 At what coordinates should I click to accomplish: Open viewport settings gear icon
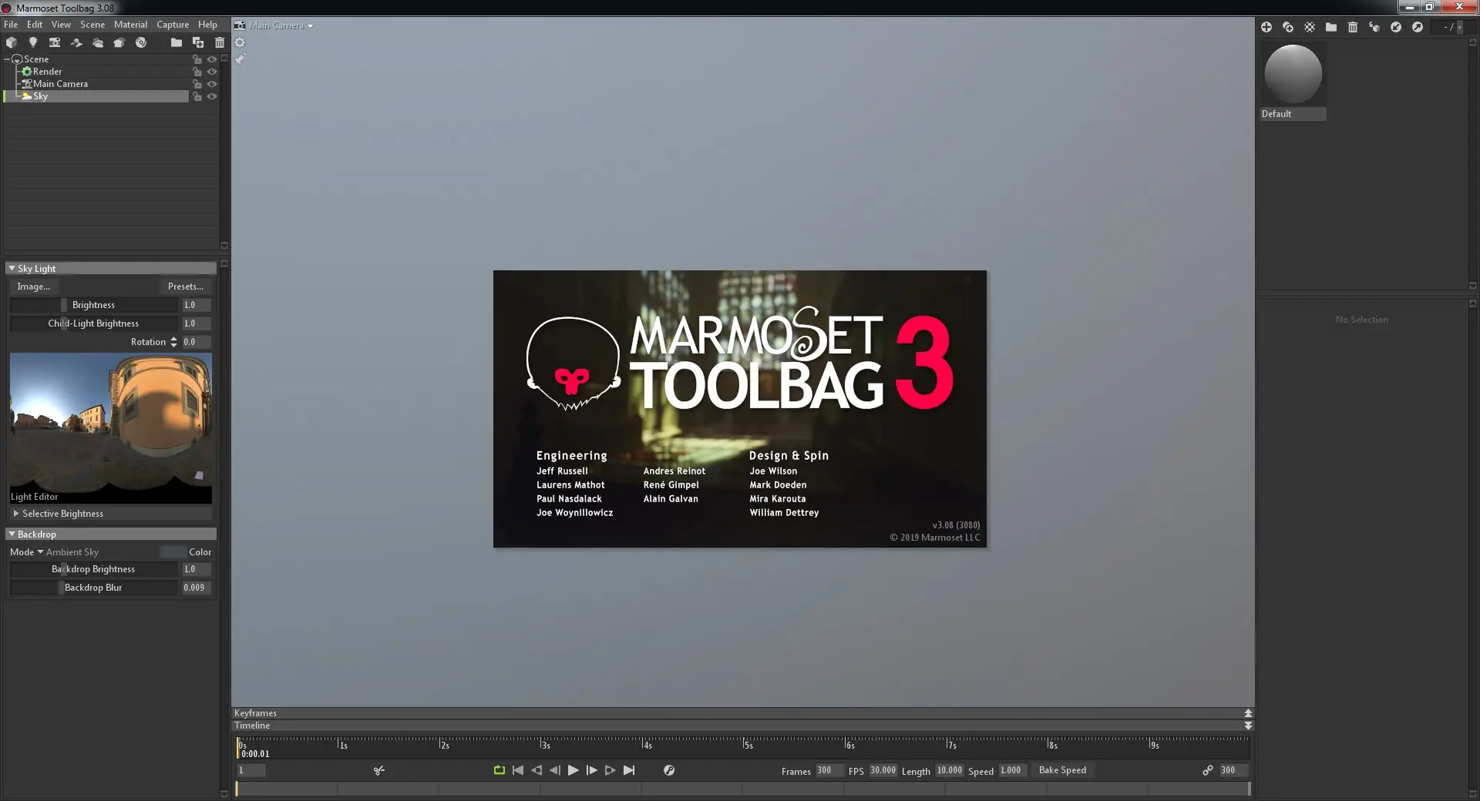240,43
